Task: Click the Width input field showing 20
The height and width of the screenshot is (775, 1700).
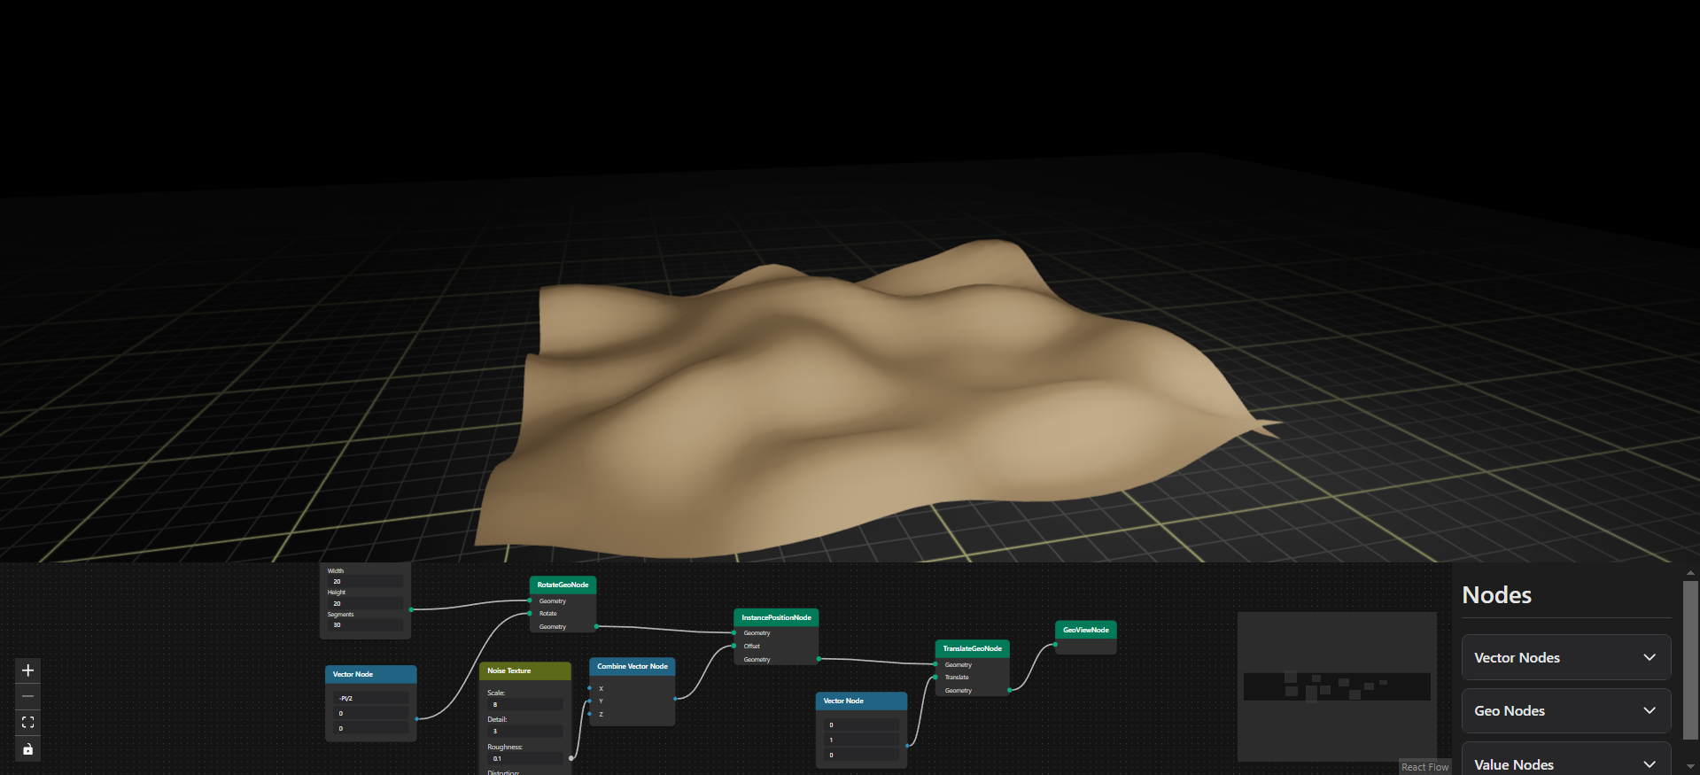Action: pyautogui.click(x=367, y=582)
